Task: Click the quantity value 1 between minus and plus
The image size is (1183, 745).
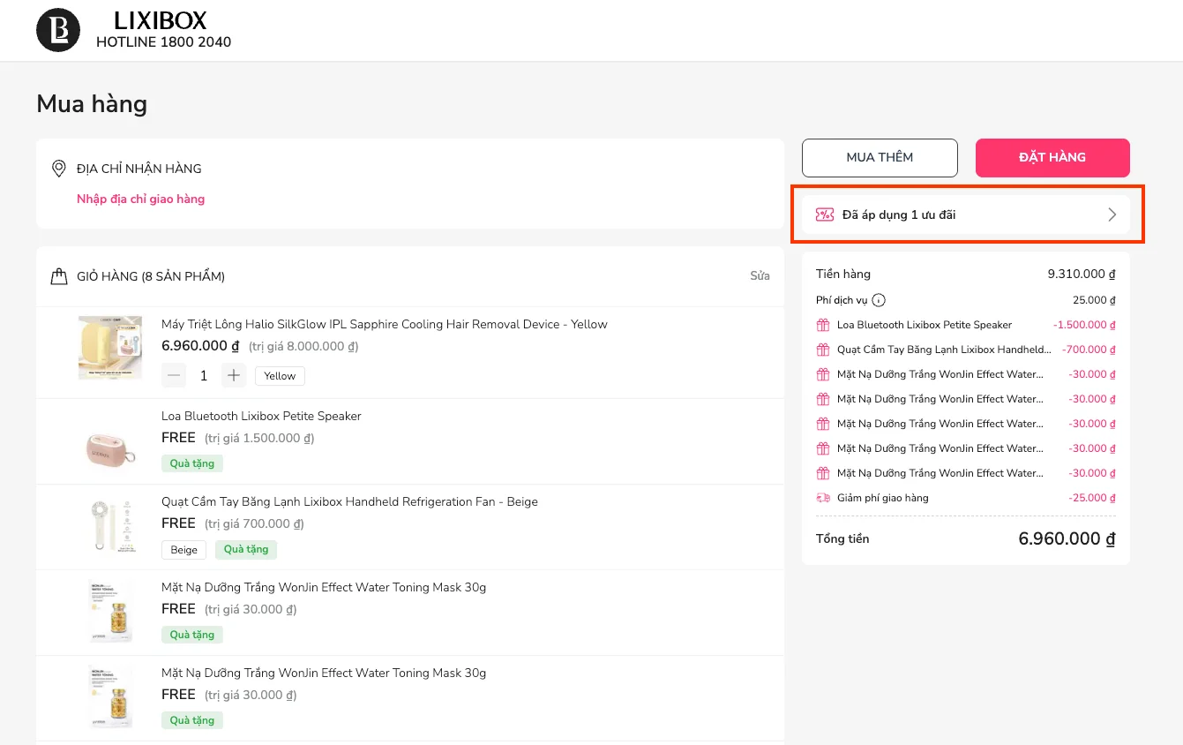Action: pos(204,376)
